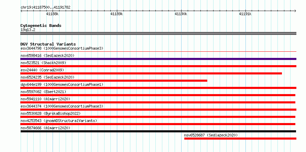Open the nsv5597082 (Ebert2021) label
The height and width of the screenshot is (152, 306).
click(x=43, y=92)
